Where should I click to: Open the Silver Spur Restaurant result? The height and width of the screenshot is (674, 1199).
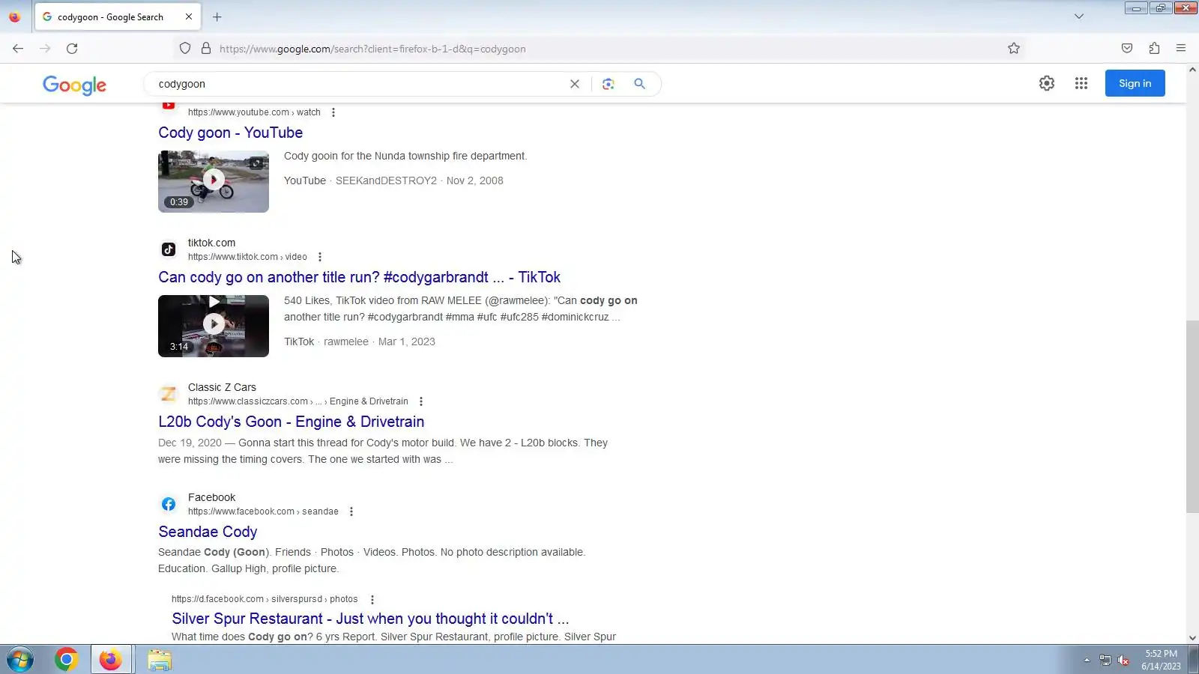tap(370, 619)
